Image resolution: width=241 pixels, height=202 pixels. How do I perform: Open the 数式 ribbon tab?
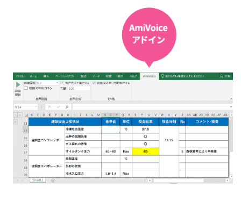pyautogui.click(x=83, y=76)
